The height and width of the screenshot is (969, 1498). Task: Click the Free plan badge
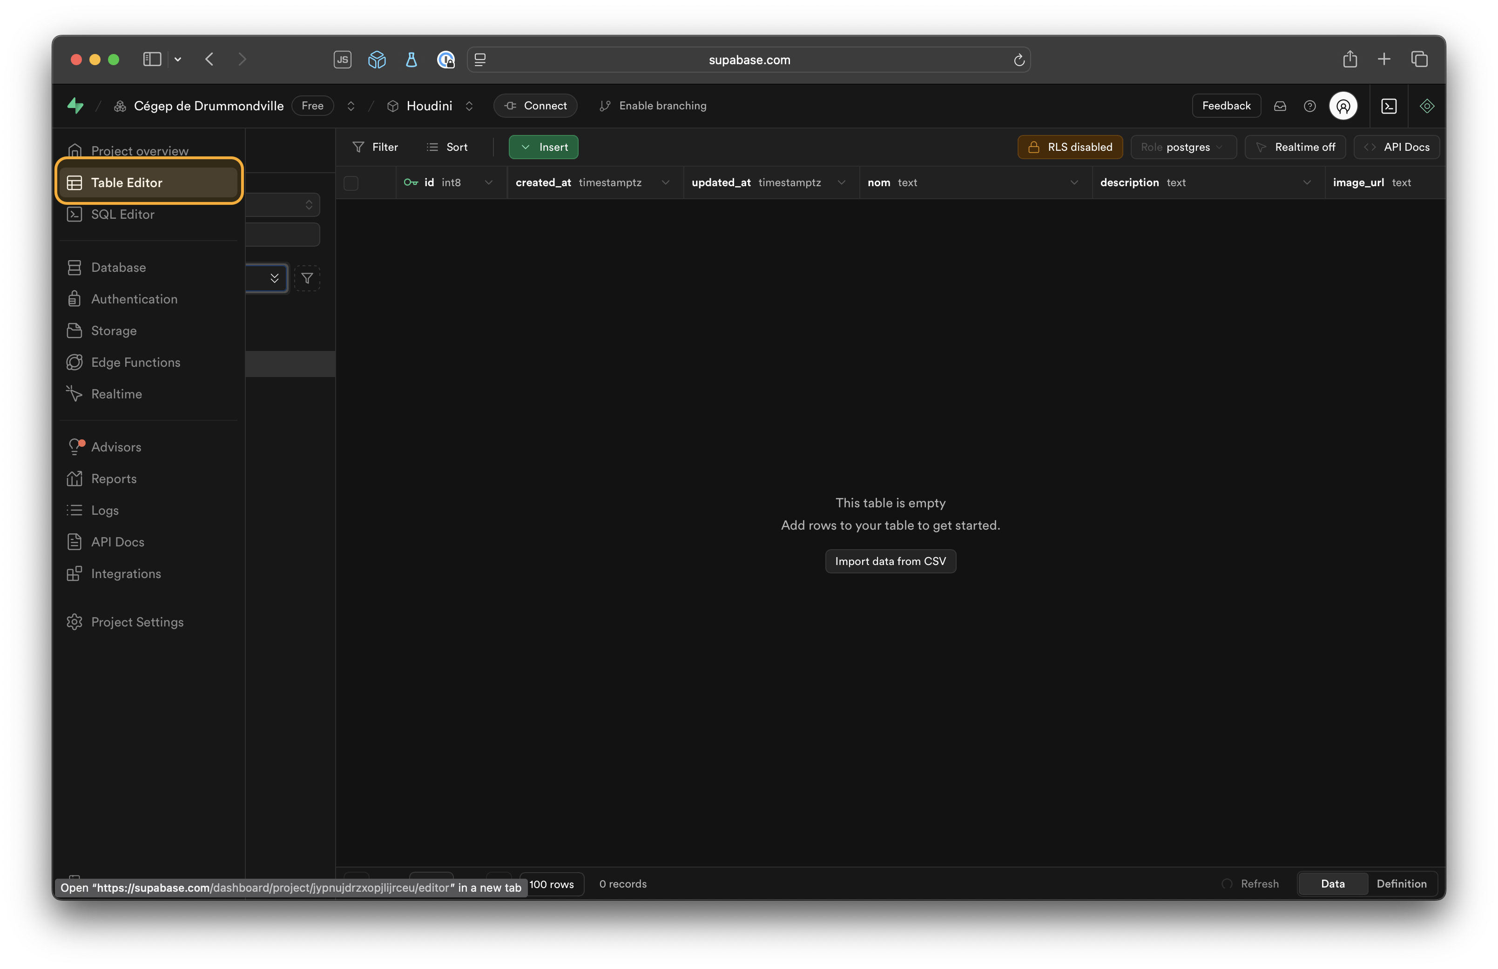point(312,106)
